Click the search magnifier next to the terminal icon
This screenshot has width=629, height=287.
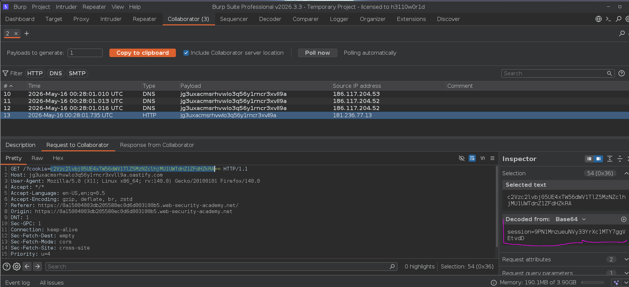(x=619, y=19)
